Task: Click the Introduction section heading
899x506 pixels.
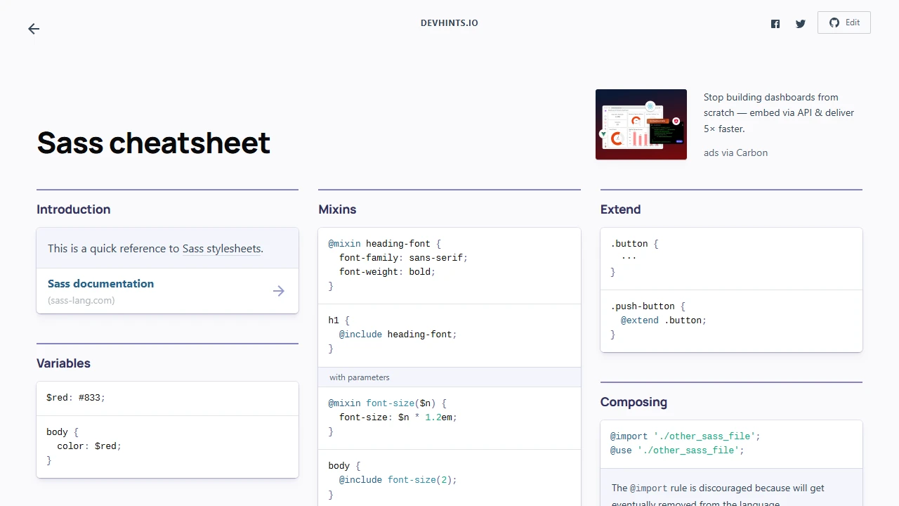Action: click(x=73, y=209)
